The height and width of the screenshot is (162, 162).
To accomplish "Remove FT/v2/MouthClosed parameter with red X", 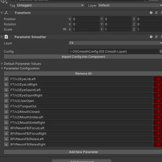I will coord(158,112).
